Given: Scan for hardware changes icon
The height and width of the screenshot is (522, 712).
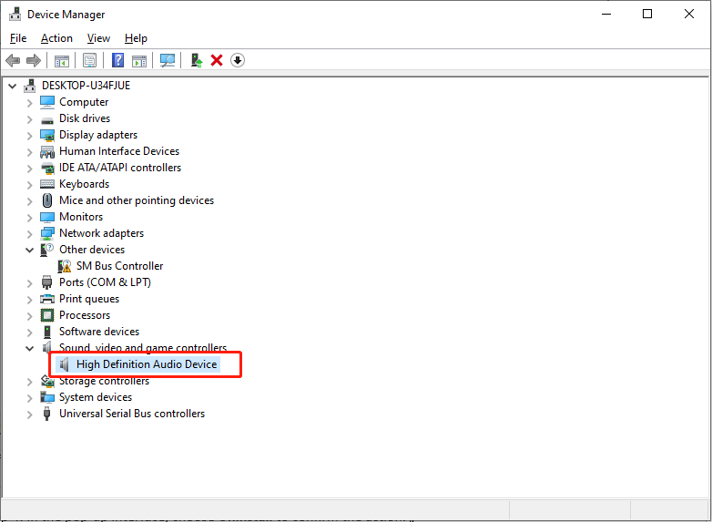Looking at the screenshot, I should [x=168, y=60].
